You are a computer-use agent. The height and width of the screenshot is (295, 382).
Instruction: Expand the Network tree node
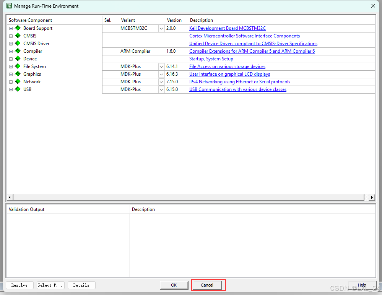pyautogui.click(x=11, y=82)
